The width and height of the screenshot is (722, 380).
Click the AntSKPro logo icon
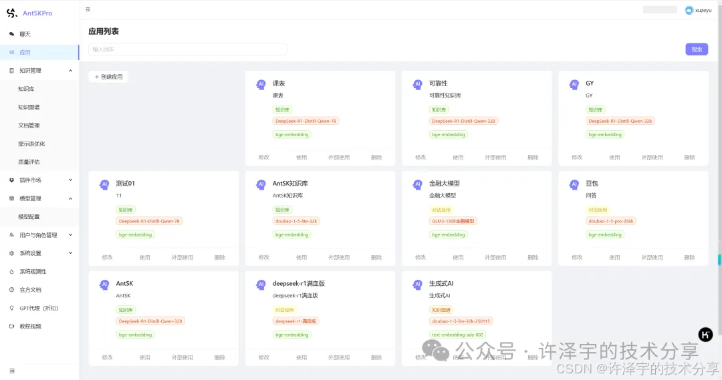(x=12, y=13)
